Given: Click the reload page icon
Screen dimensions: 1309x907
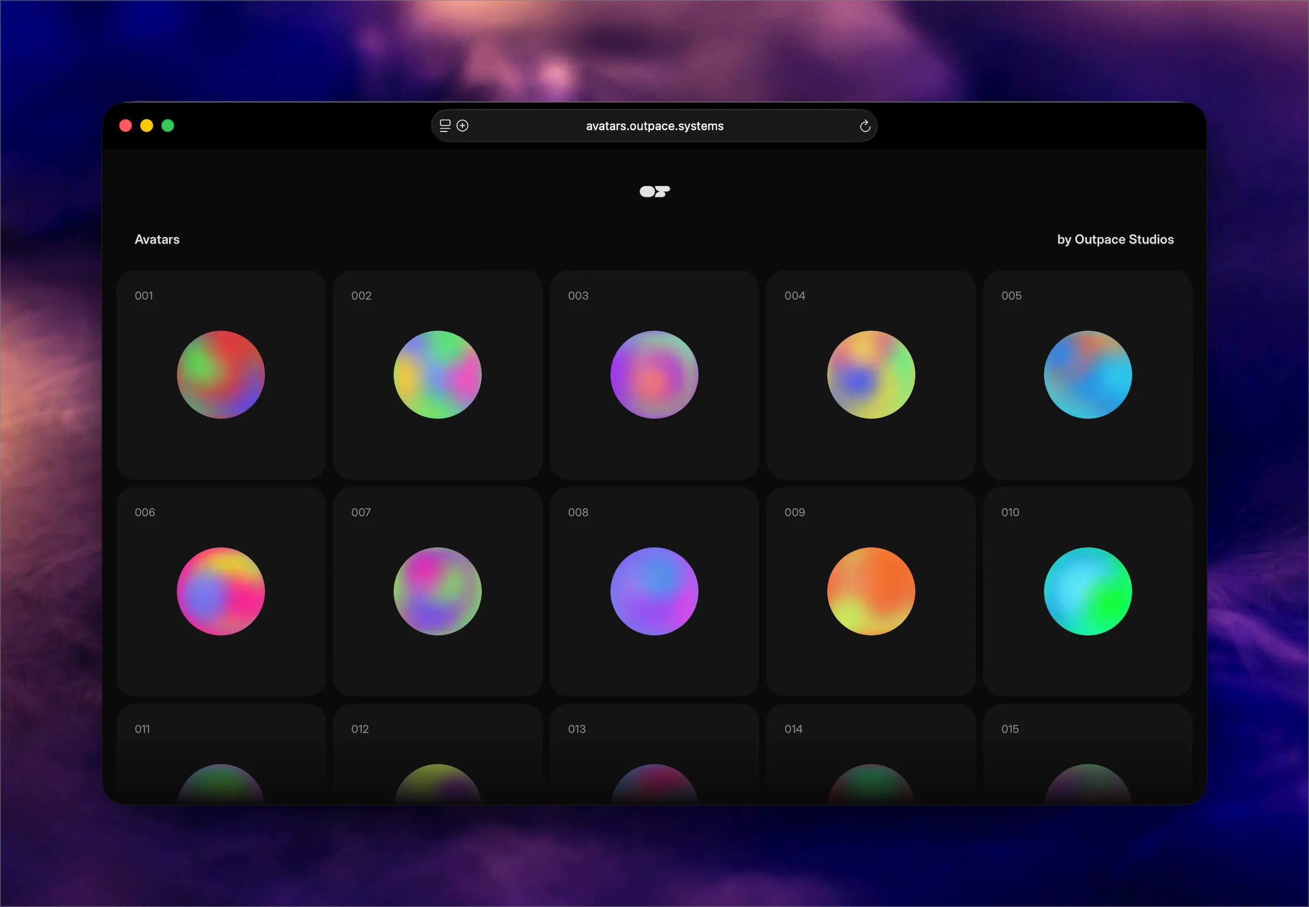Looking at the screenshot, I should coord(864,126).
